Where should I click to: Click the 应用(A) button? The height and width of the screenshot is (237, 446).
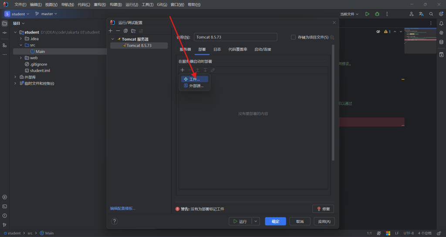point(324,221)
